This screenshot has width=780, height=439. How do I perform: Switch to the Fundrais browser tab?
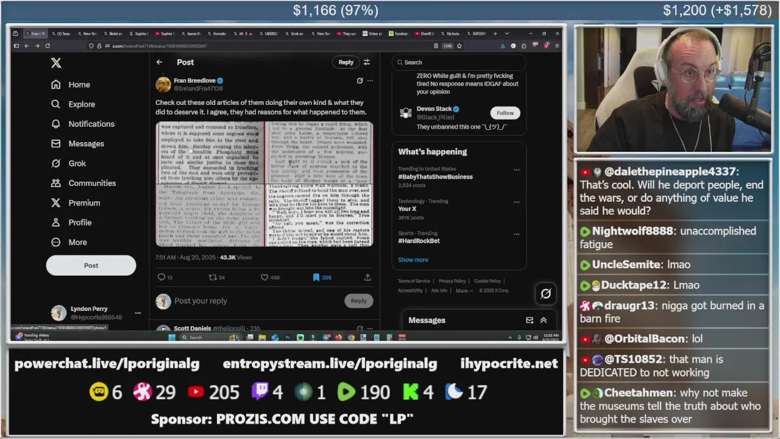[400, 34]
